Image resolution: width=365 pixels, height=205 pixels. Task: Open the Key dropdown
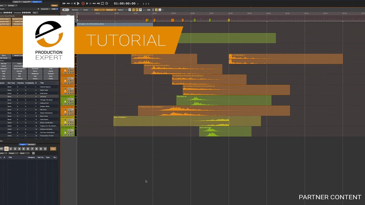coord(35,13)
